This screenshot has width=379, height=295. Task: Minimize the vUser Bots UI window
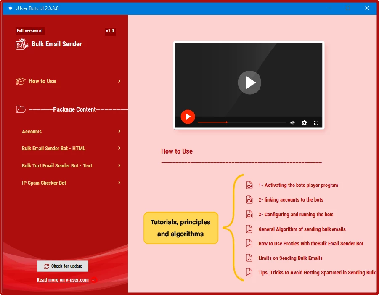coord(329,8)
